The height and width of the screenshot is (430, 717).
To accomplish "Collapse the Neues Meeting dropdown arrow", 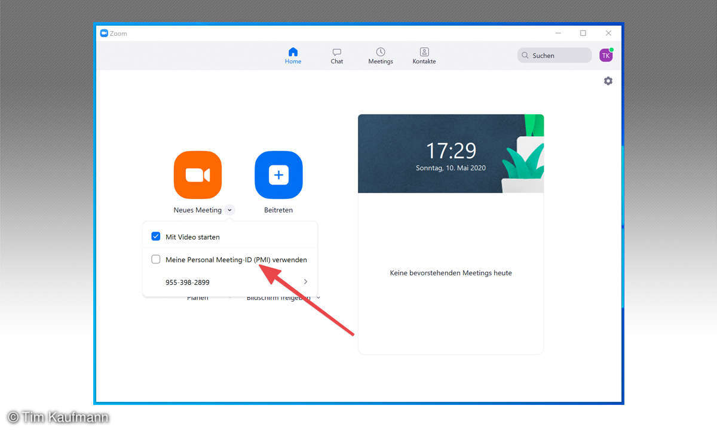I will 230,210.
